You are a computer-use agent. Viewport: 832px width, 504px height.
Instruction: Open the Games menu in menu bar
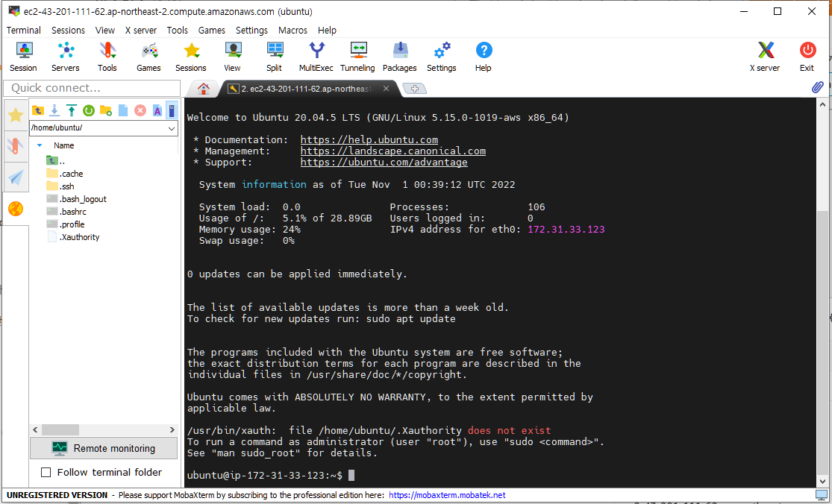[212, 31]
